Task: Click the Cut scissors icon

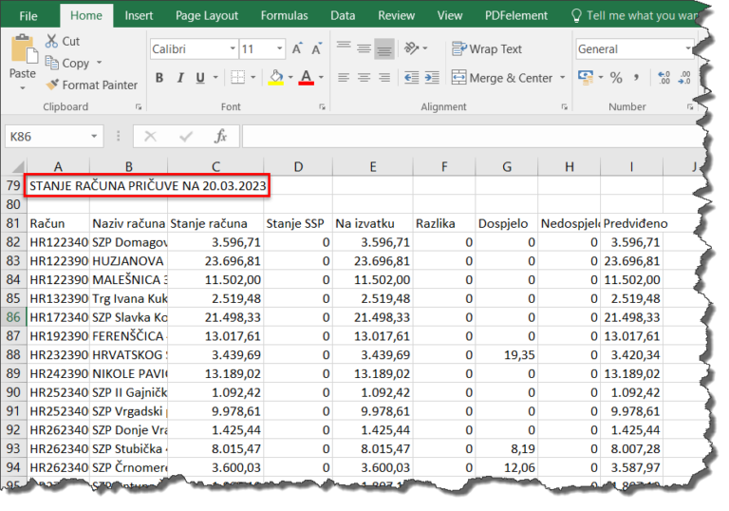Action: coord(51,41)
